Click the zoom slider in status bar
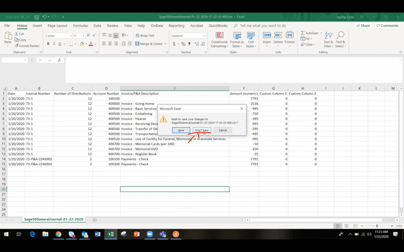This screenshot has width=404, height=252. tap(376, 226)
